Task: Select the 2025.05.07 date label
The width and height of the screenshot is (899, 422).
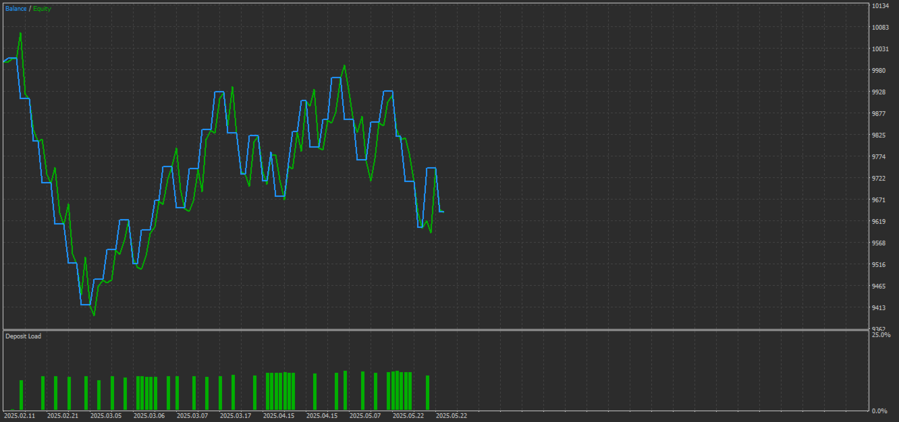Action: pyautogui.click(x=364, y=416)
